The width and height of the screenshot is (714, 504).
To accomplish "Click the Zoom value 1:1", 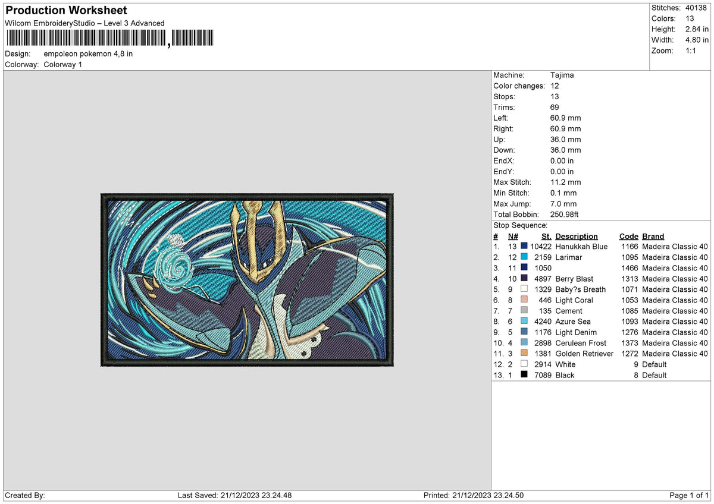I will (691, 51).
